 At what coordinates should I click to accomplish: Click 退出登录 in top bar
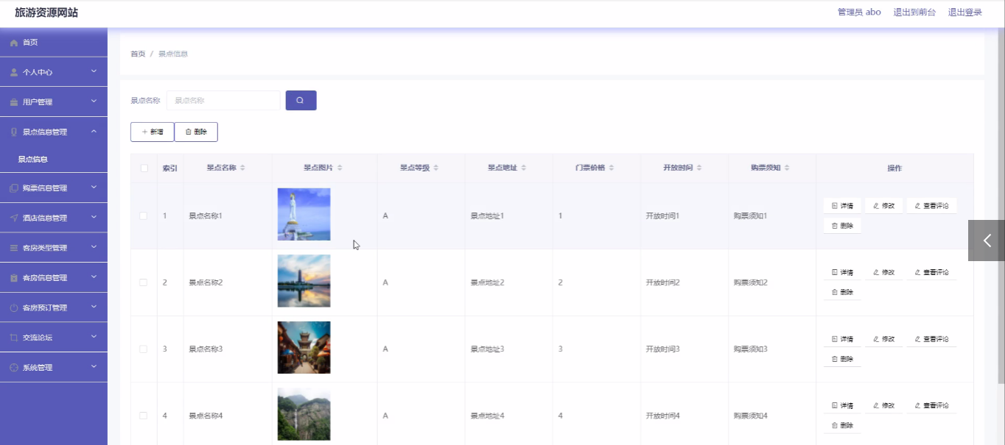964,13
